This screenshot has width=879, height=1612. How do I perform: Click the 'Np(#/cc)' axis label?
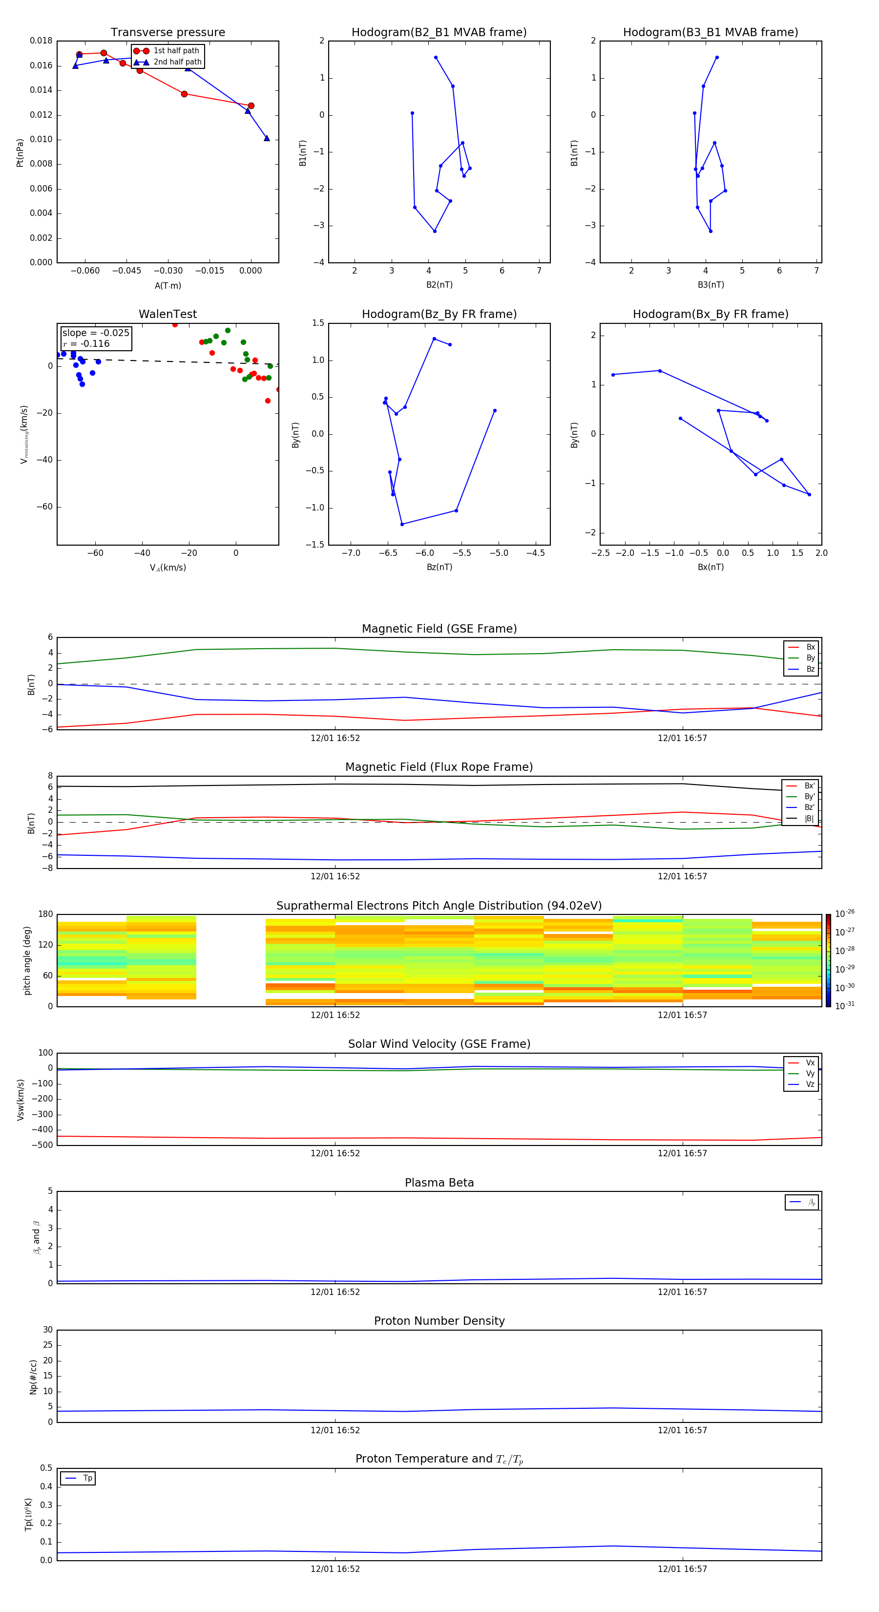click(x=33, y=1376)
